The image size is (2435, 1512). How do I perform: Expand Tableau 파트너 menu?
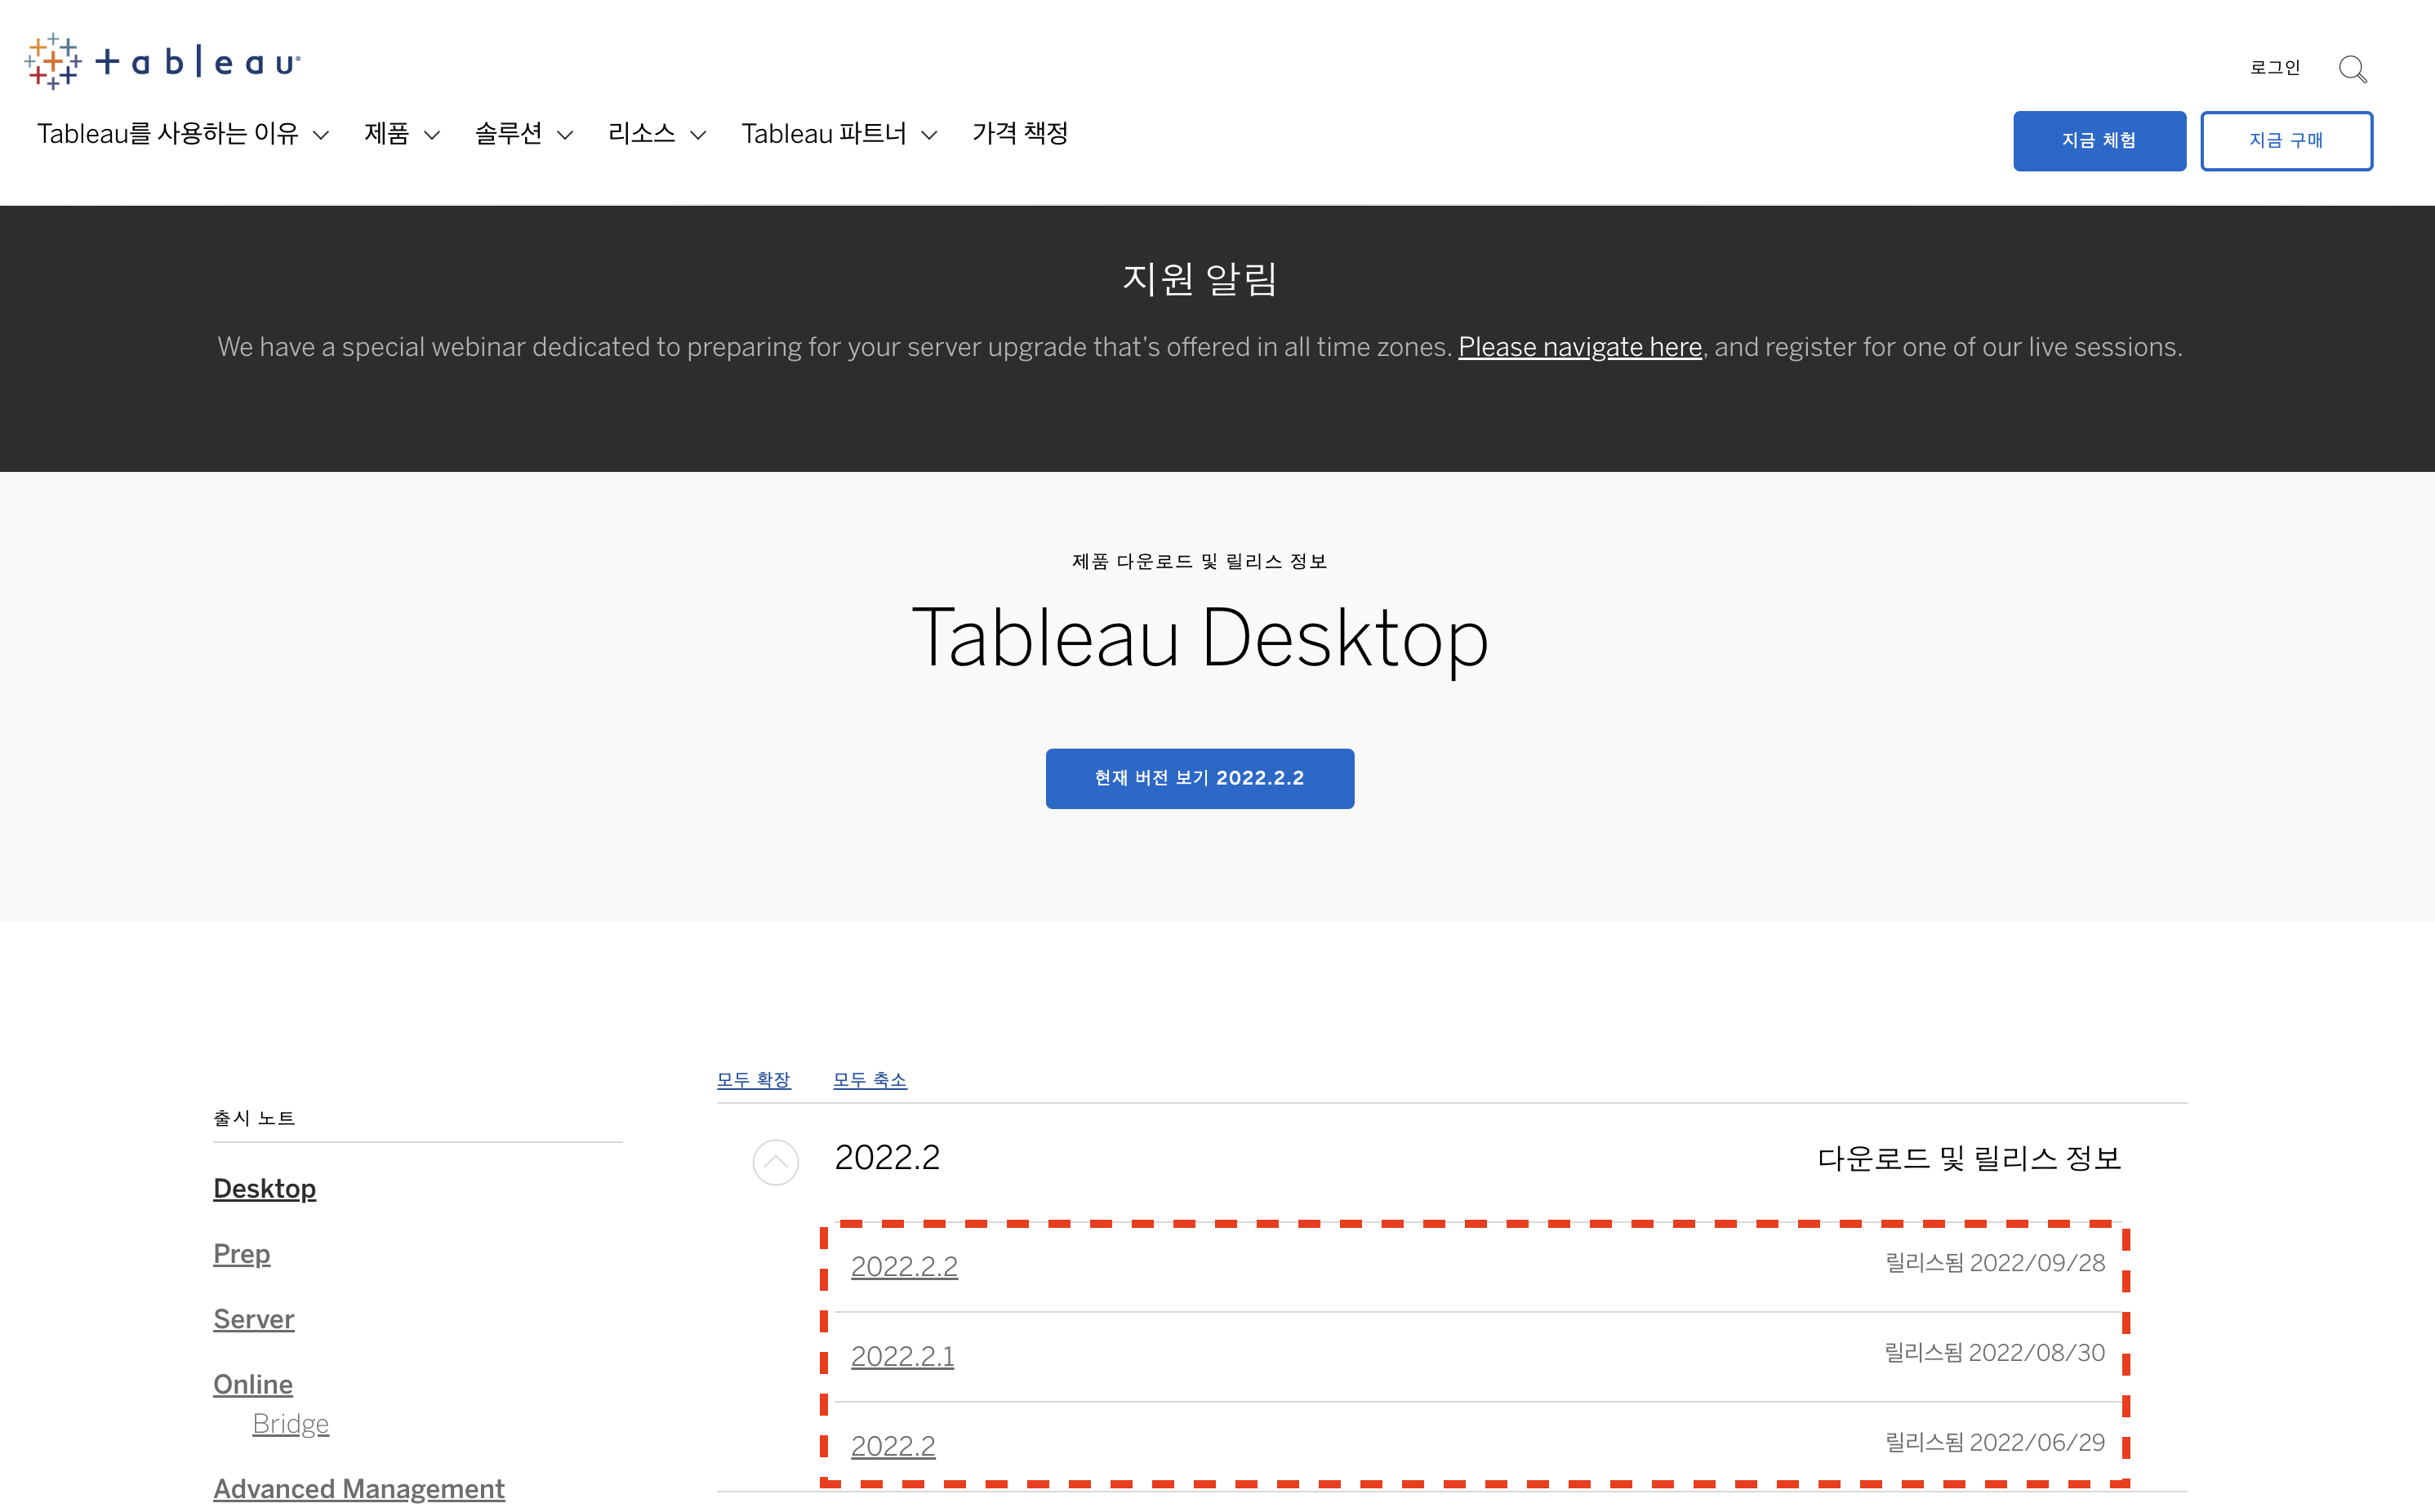point(838,134)
